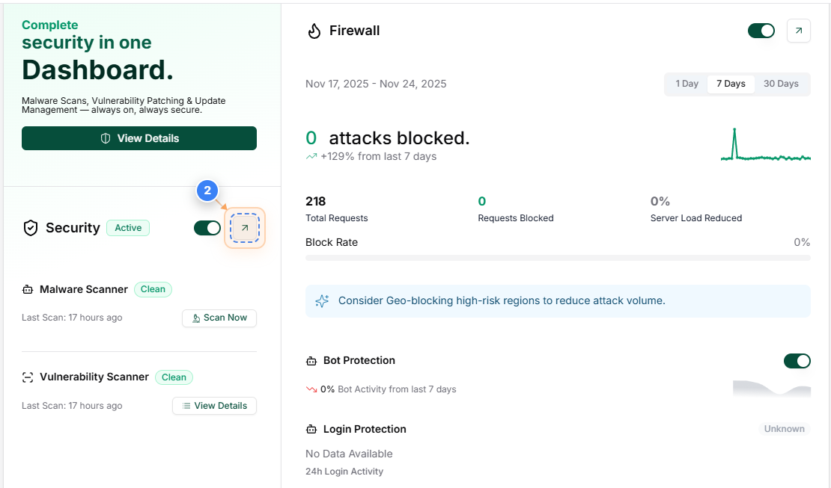Click the +129% from last 7 days text
Image resolution: width=831 pixels, height=488 pixels.
point(378,157)
